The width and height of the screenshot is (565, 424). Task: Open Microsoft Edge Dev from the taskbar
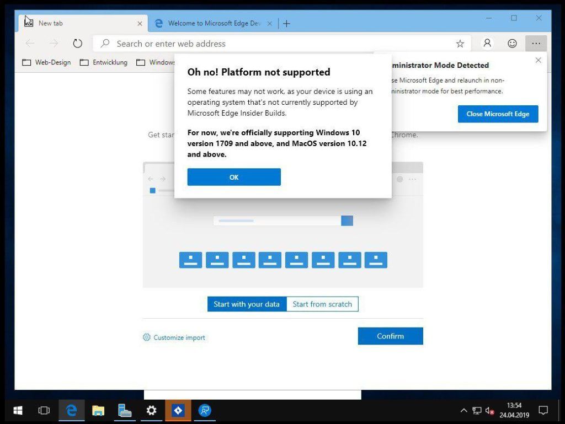72,410
